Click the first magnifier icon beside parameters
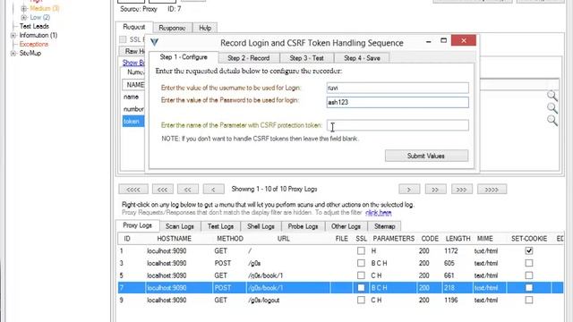This screenshot has height=322, width=573. pos(552,96)
